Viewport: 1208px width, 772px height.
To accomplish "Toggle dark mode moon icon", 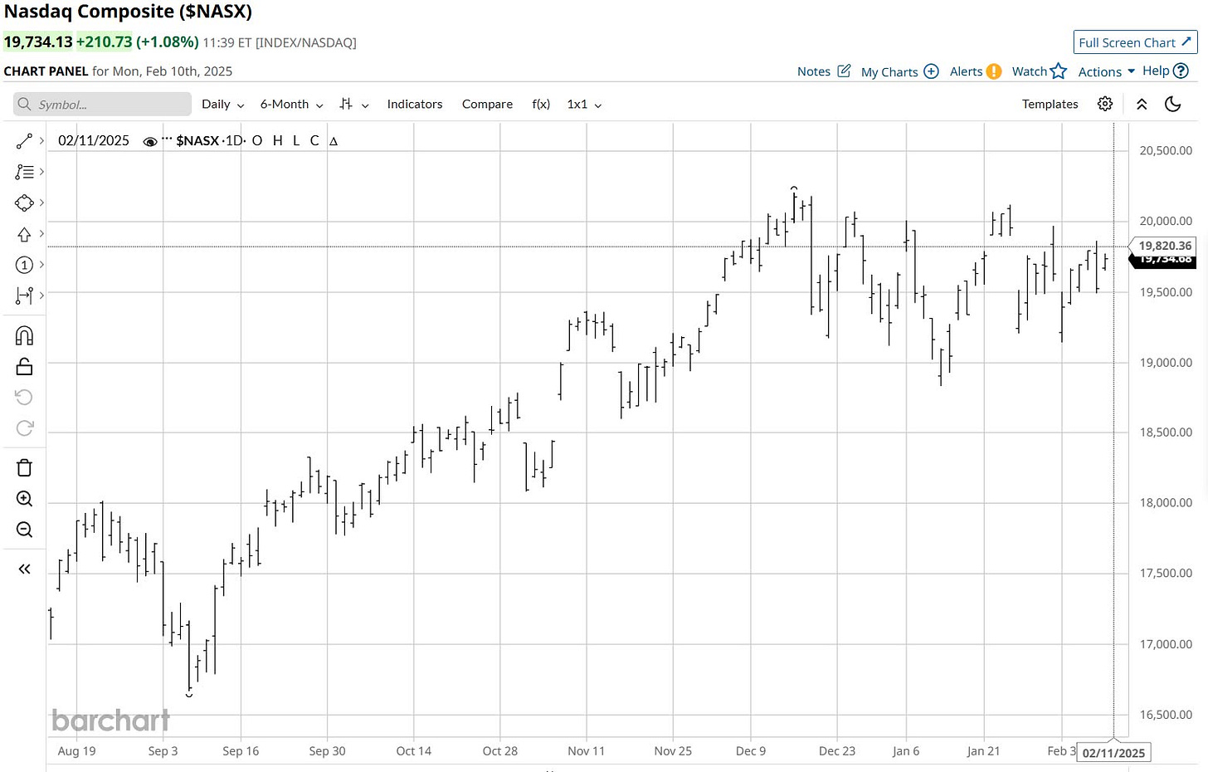I will click(x=1172, y=104).
